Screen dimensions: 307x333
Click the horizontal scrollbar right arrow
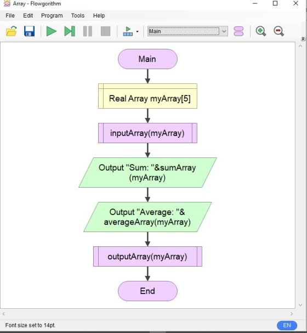point(292,314)
